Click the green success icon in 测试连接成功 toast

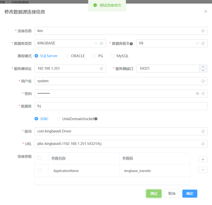(x=95, y=5)
